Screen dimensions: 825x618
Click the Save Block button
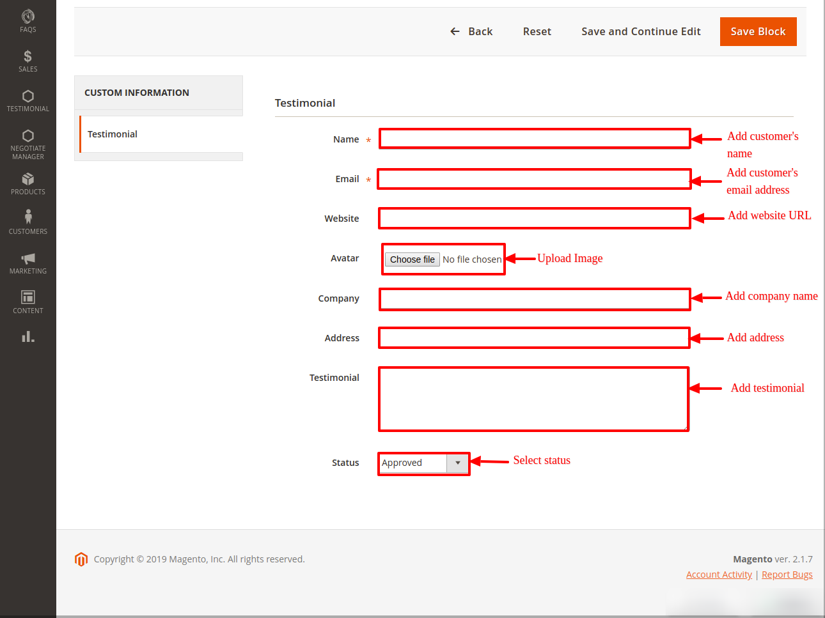758,31
